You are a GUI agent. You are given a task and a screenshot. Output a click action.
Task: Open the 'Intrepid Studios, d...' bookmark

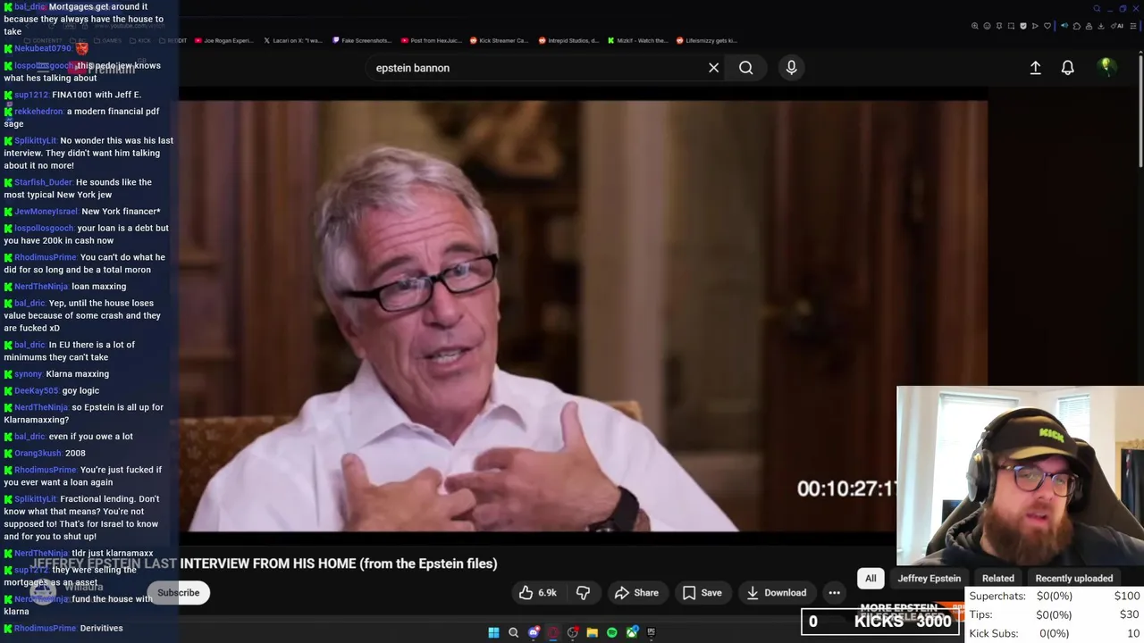[568, 40]
